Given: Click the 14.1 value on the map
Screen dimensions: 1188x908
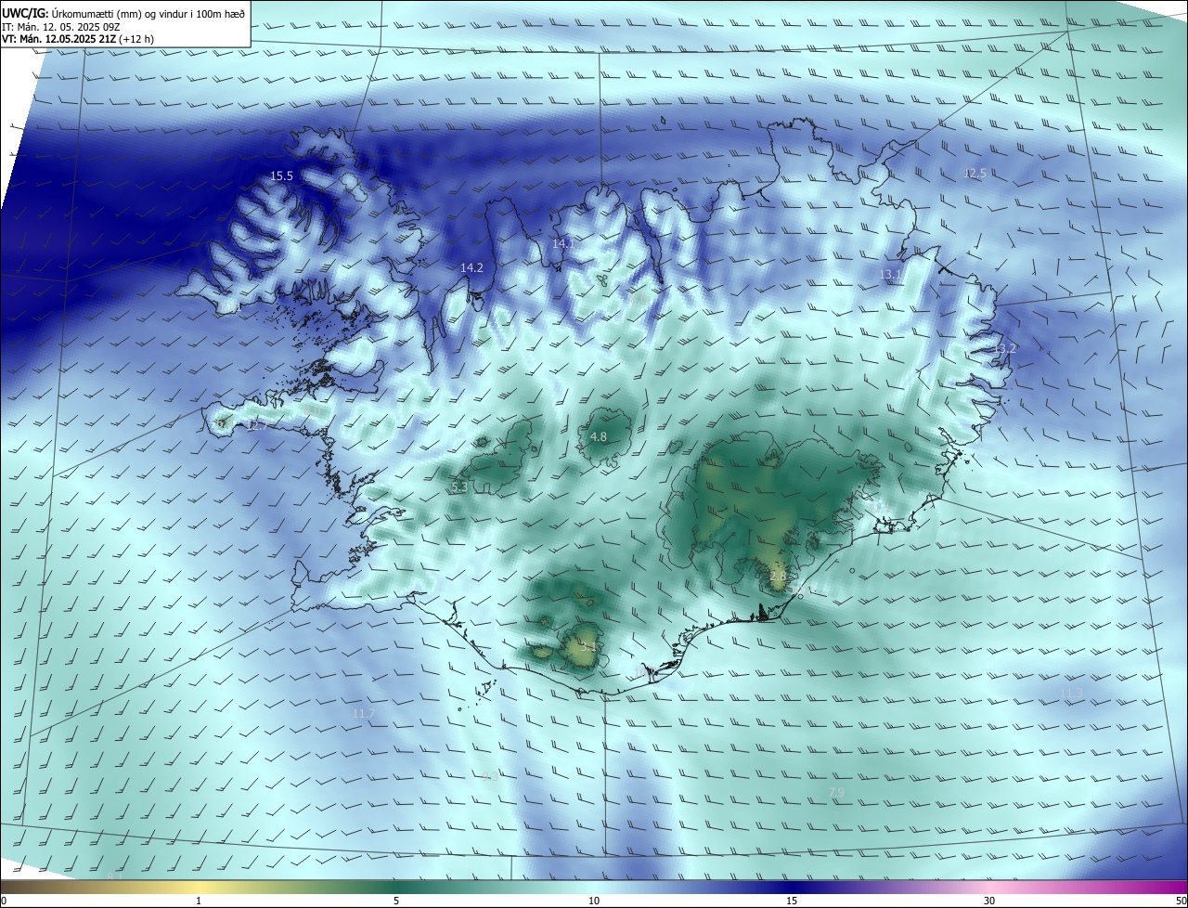Looking at the screenshot, I should (563, 243).
